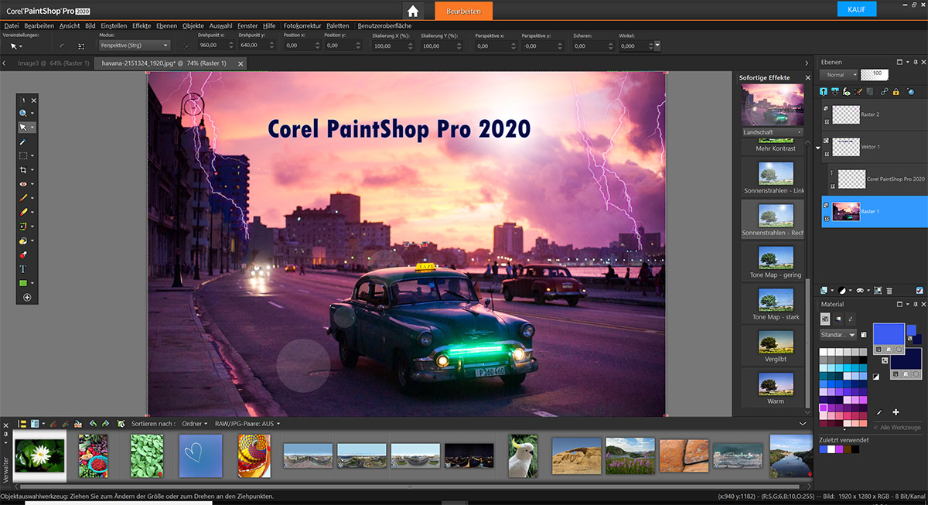The width and height of the screenshot is (928, 505).
Task: Apply the Warm instant effect
Action: click(x=774, y=387)
